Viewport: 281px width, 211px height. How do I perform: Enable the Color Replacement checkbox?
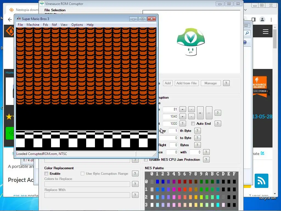46,174
